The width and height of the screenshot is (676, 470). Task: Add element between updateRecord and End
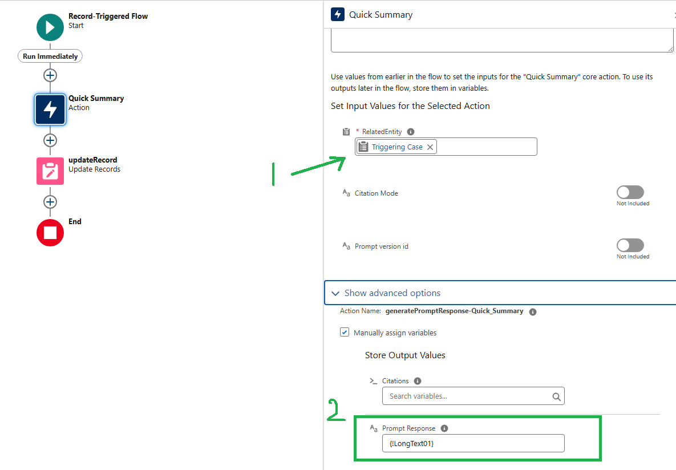50,202
